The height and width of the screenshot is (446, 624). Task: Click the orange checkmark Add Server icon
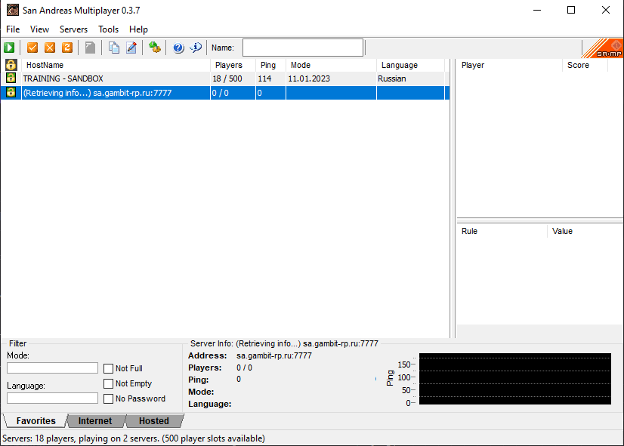coord(32,48)
